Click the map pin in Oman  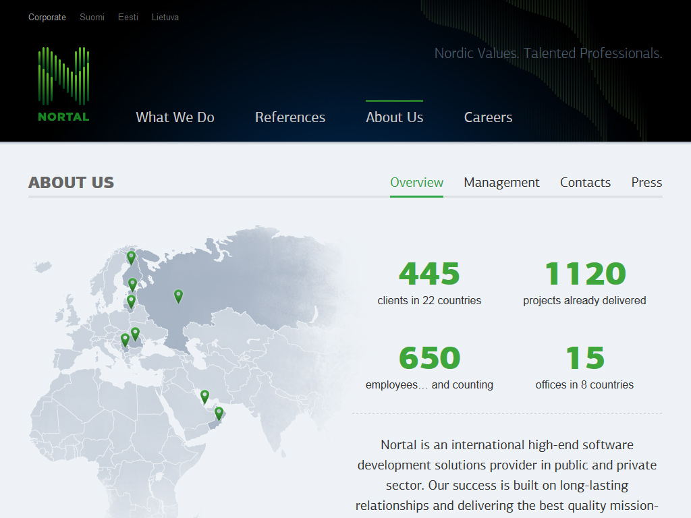pos(219,413)
